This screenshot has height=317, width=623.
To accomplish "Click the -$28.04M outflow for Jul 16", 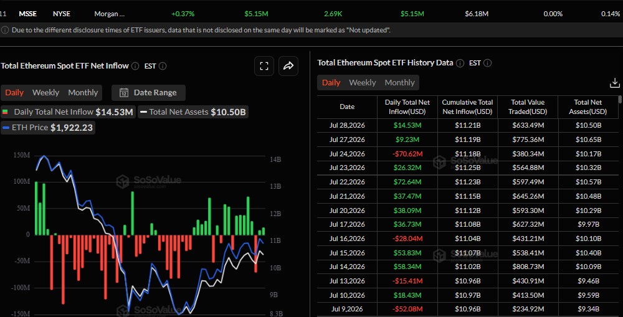I will pos(407,239).
